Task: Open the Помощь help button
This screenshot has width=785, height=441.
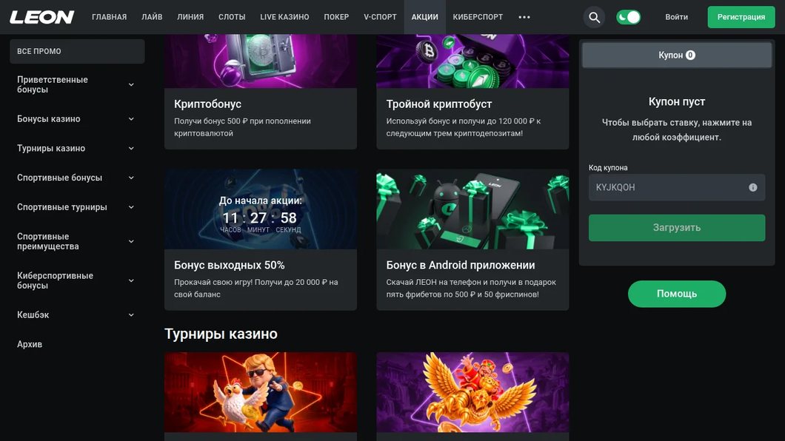Action: click(x=677, y=294)
